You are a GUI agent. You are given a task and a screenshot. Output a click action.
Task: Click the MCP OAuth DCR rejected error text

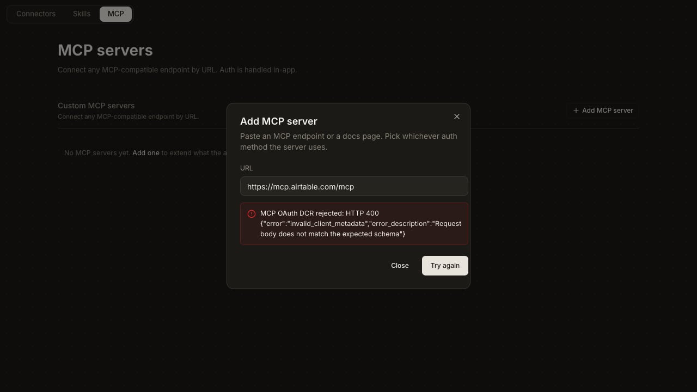coord(360,224)
